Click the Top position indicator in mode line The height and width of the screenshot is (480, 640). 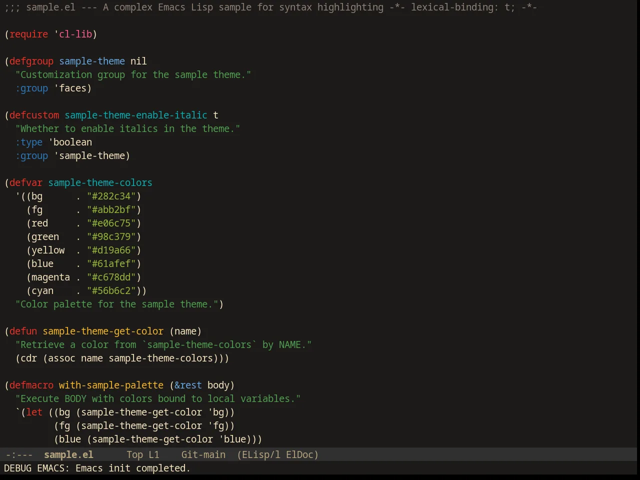tap(134, 454)
